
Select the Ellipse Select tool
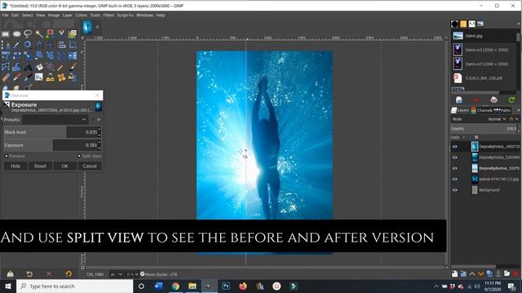tap(16, 34)
